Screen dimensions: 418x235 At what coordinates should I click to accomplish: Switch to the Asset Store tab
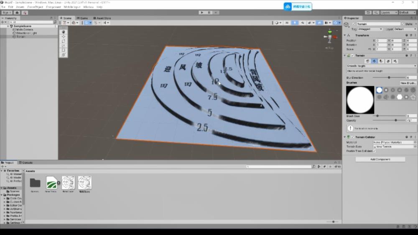(x=102, y=18)
